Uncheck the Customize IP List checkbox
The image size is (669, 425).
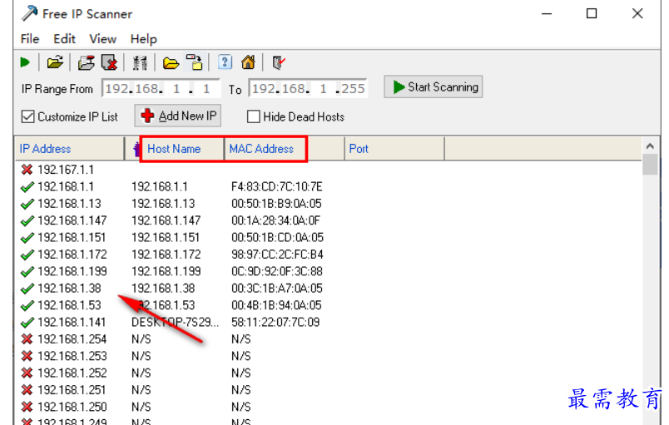27,116
